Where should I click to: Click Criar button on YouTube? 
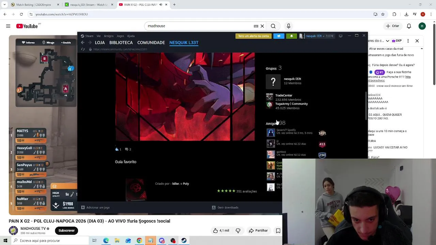click(x=392, y=26)
